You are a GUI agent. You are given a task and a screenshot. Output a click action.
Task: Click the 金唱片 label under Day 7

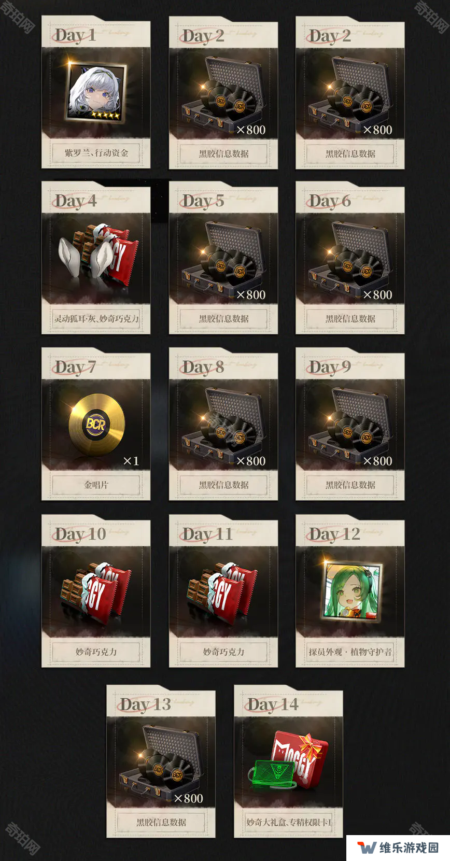click(x=96, y=485)
